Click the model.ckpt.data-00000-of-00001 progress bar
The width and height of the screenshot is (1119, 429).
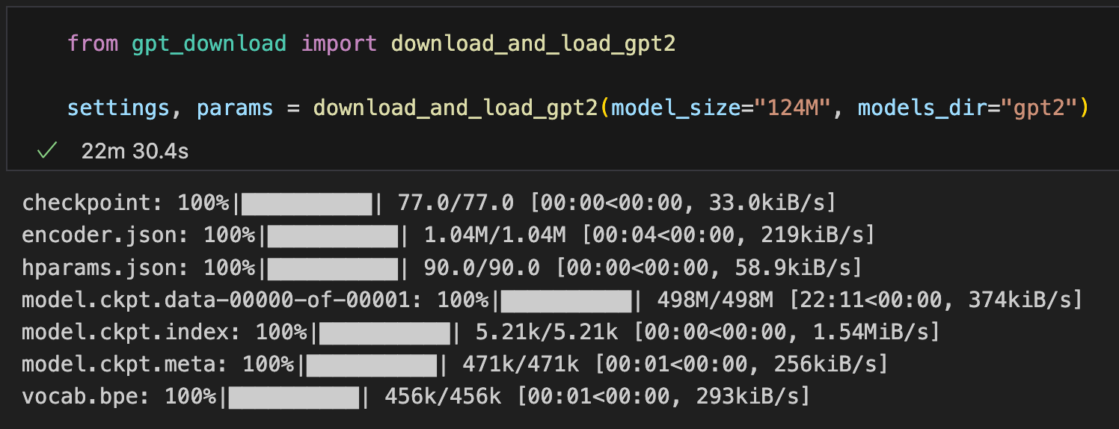click(x=566, y=300)
